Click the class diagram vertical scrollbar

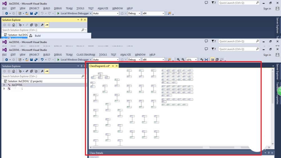[272, 107]
